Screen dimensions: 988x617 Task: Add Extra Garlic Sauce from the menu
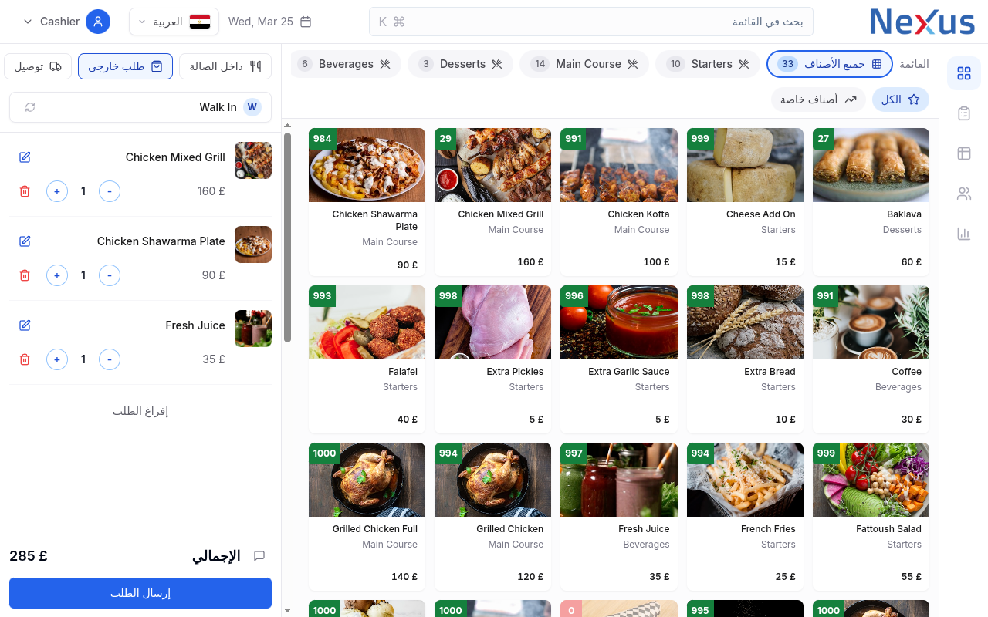click(619, 359)
